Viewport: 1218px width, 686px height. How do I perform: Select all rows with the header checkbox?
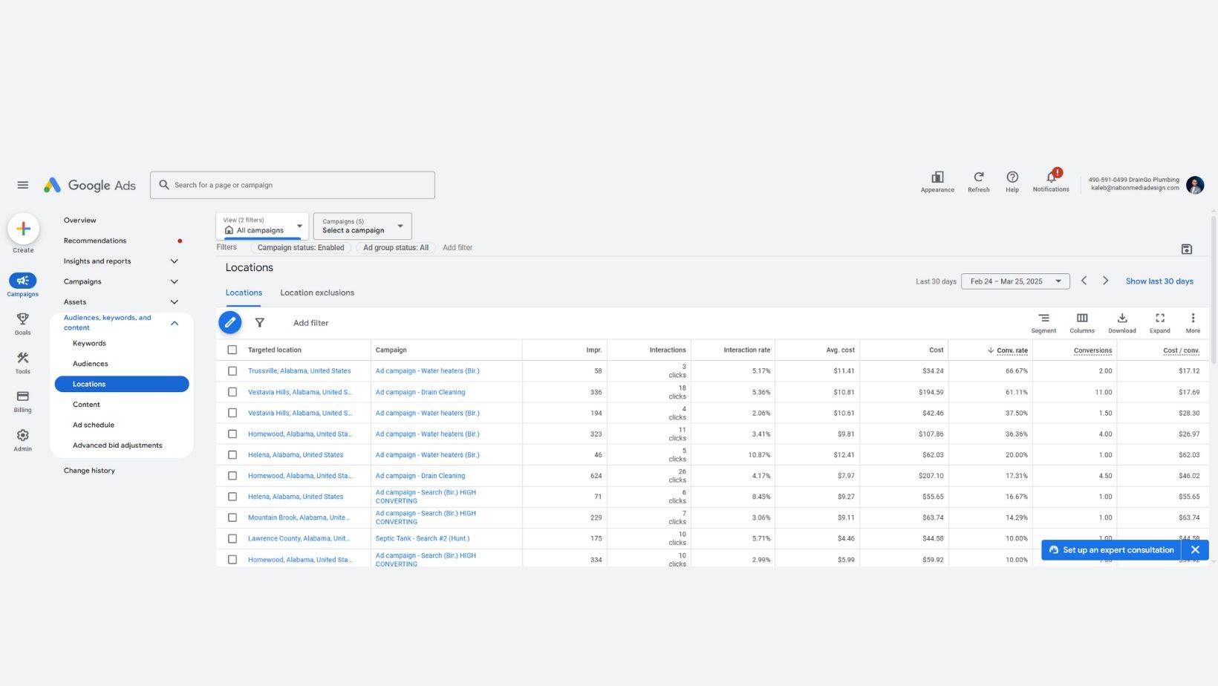[232, 349]
